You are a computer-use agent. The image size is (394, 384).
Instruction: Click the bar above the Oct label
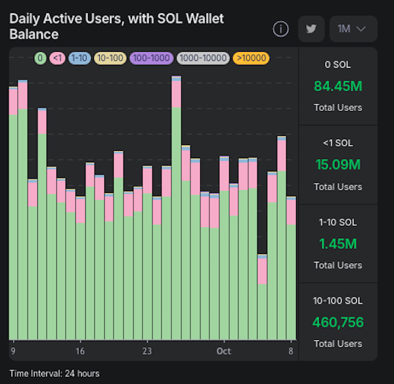[x=224, y=248]
